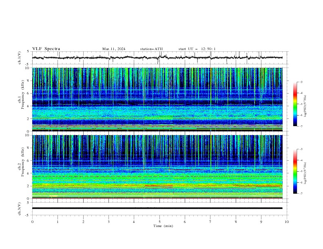This screenshot has height=249, width=323.
Task: Click the 'station=ATH' label
Action: pyautogui.click(x=151, y=49)
